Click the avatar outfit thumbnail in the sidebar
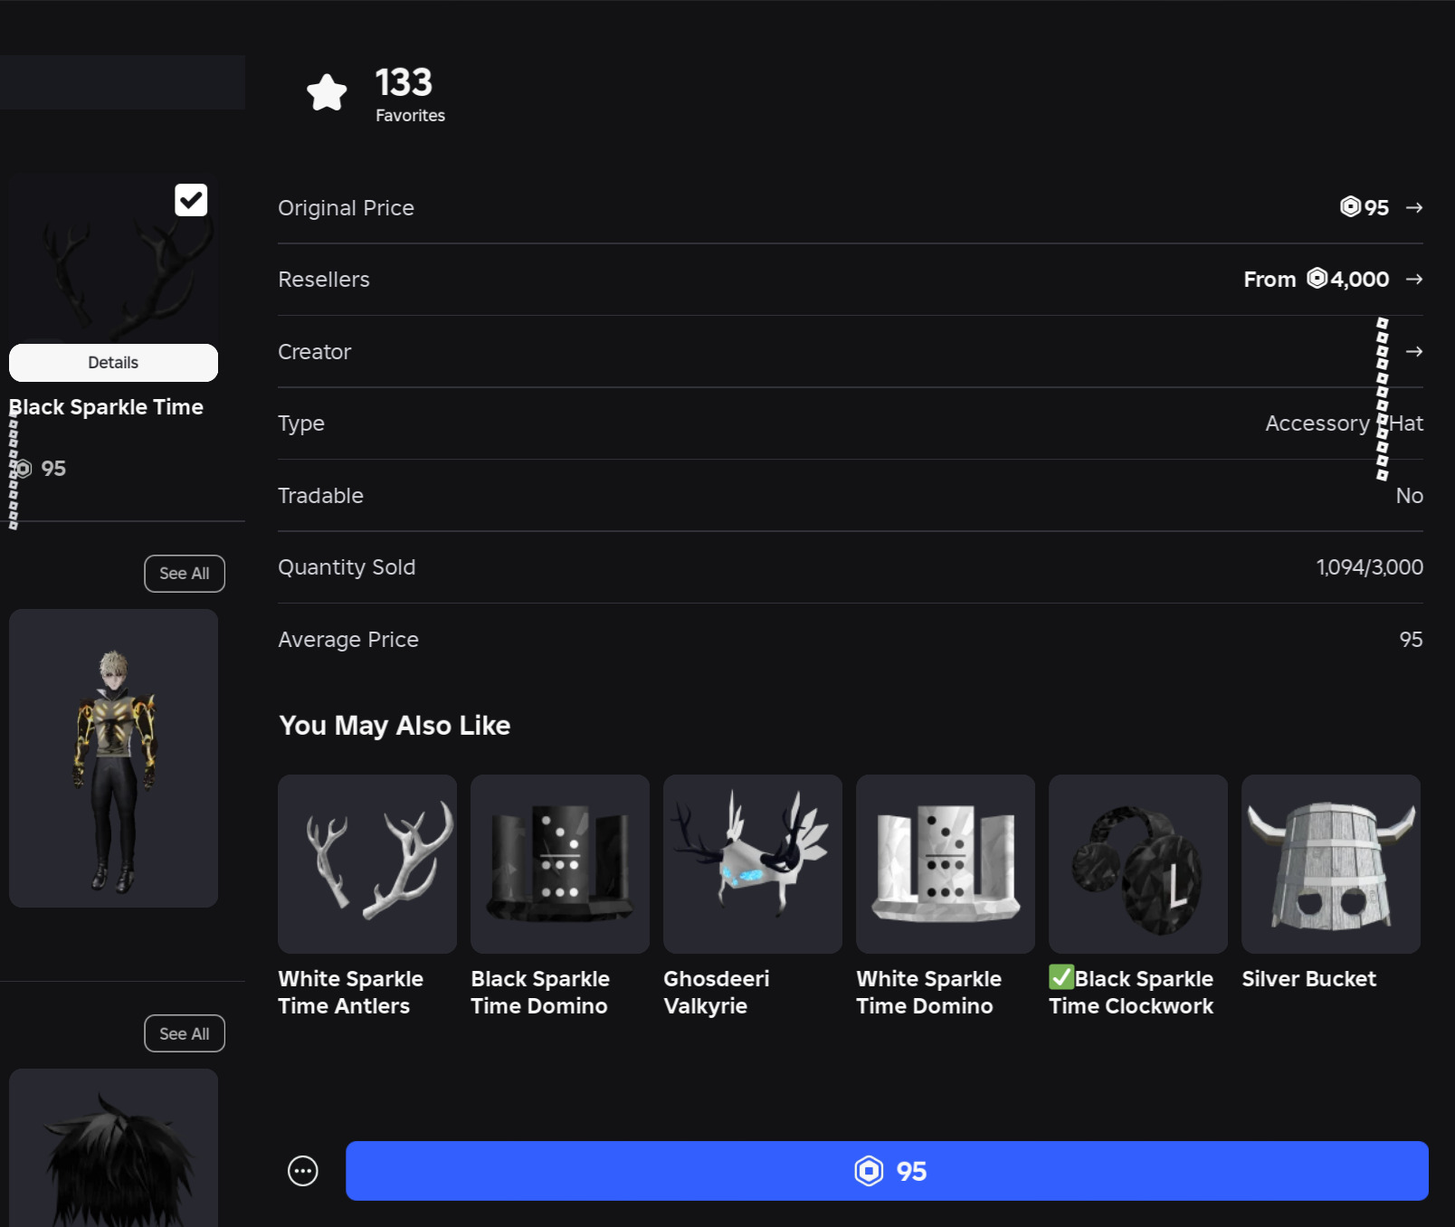Screen dimensions: 1455x1227 click(113, 757)
